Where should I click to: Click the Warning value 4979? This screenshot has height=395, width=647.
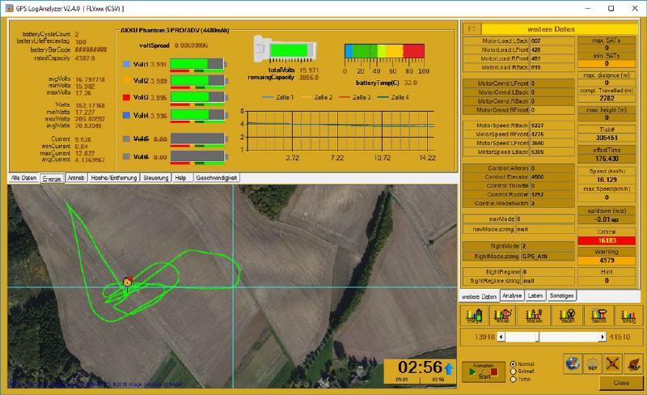click(x=606, y=261)
